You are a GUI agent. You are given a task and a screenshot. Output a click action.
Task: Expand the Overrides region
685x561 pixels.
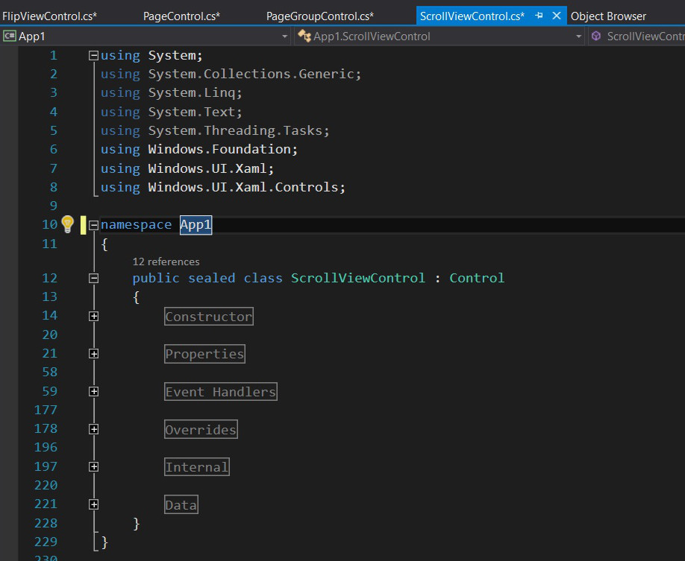(x=93, y=430)
